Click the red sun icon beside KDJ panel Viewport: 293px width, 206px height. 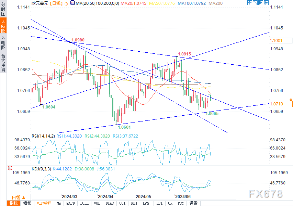point(10,168)
